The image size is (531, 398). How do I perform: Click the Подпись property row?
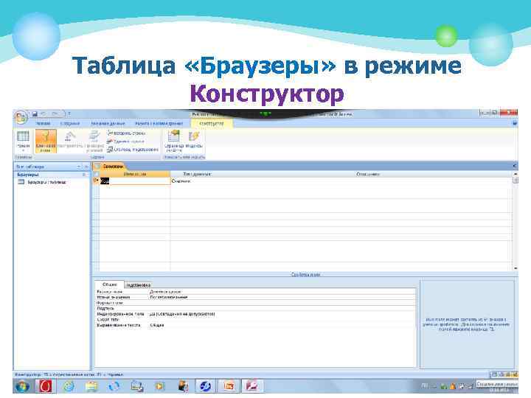256,308
